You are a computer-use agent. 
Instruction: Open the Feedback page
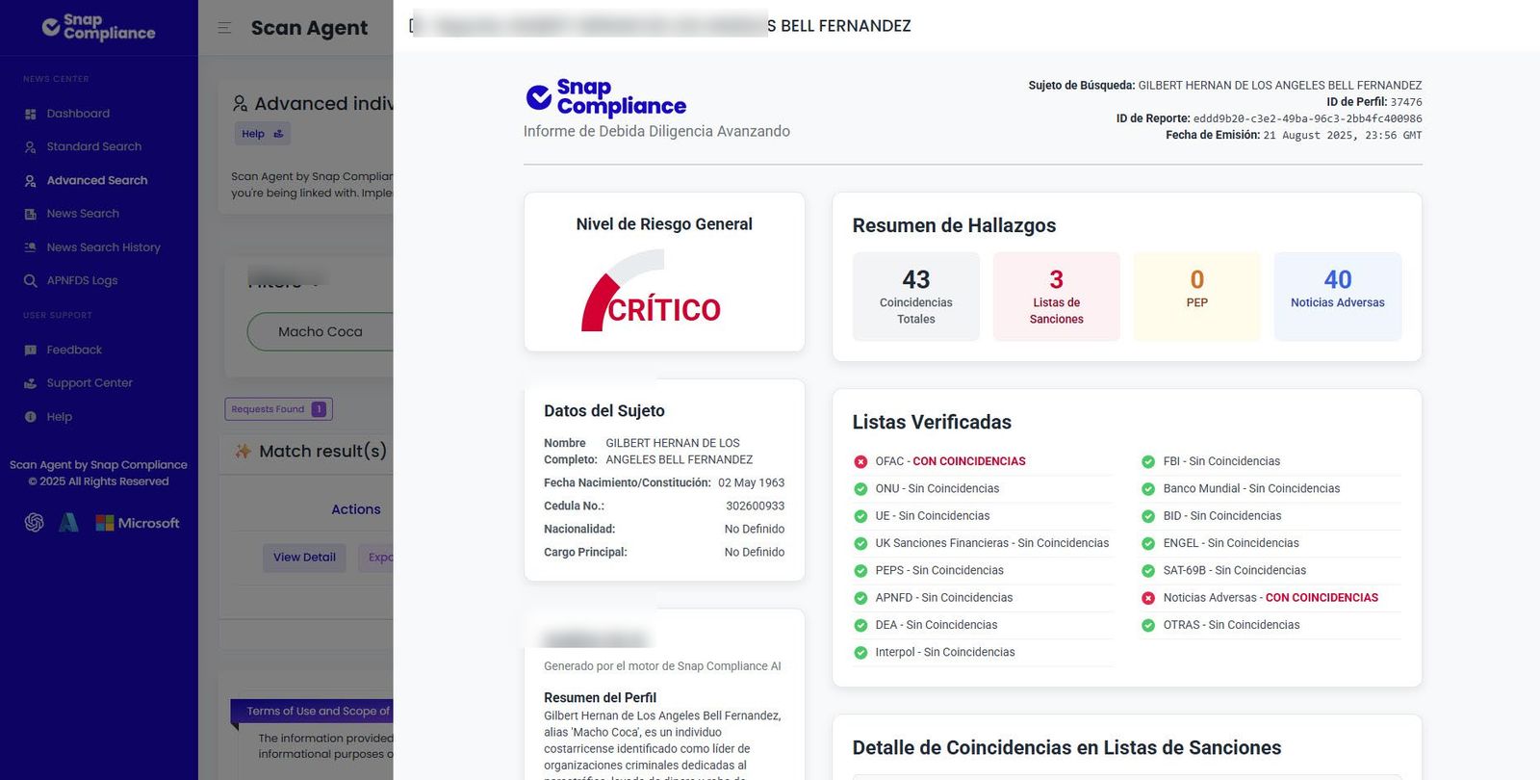point(74,350)
